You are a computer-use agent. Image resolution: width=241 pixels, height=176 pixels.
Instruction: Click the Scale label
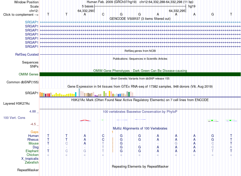coord(34,6)
